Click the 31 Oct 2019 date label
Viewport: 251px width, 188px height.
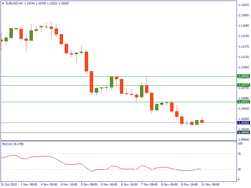tap(9, 185)
